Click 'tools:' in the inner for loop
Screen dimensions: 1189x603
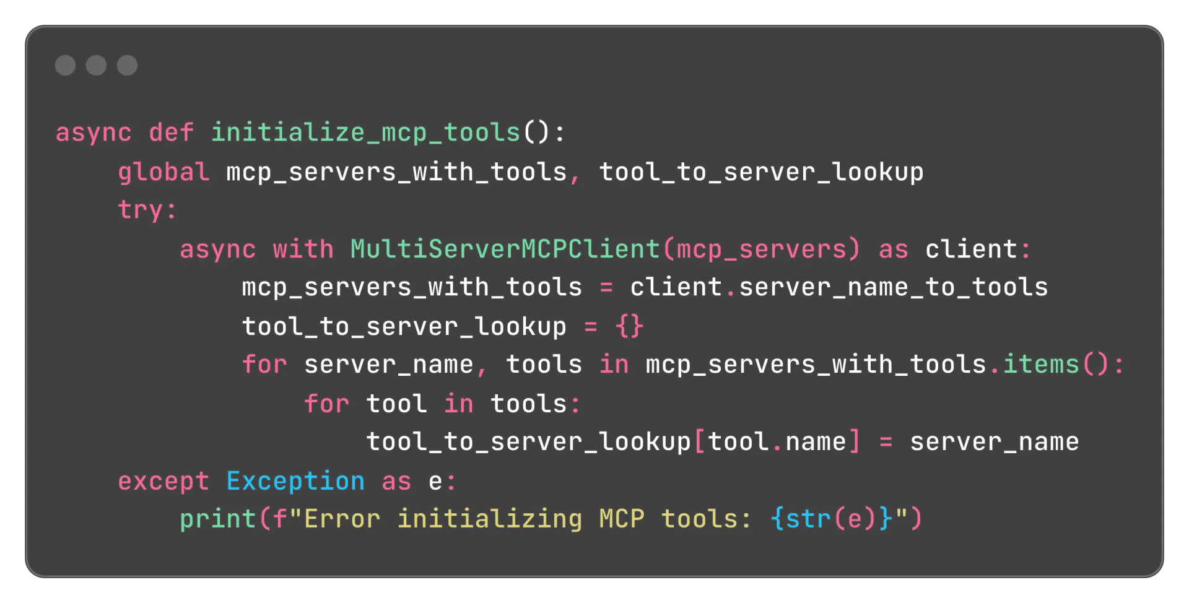click(x=536, y=404)
